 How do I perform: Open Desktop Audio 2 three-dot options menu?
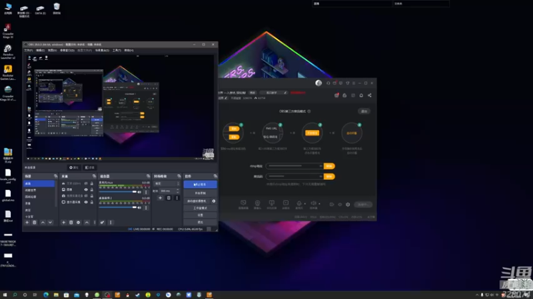click(146, 207)
